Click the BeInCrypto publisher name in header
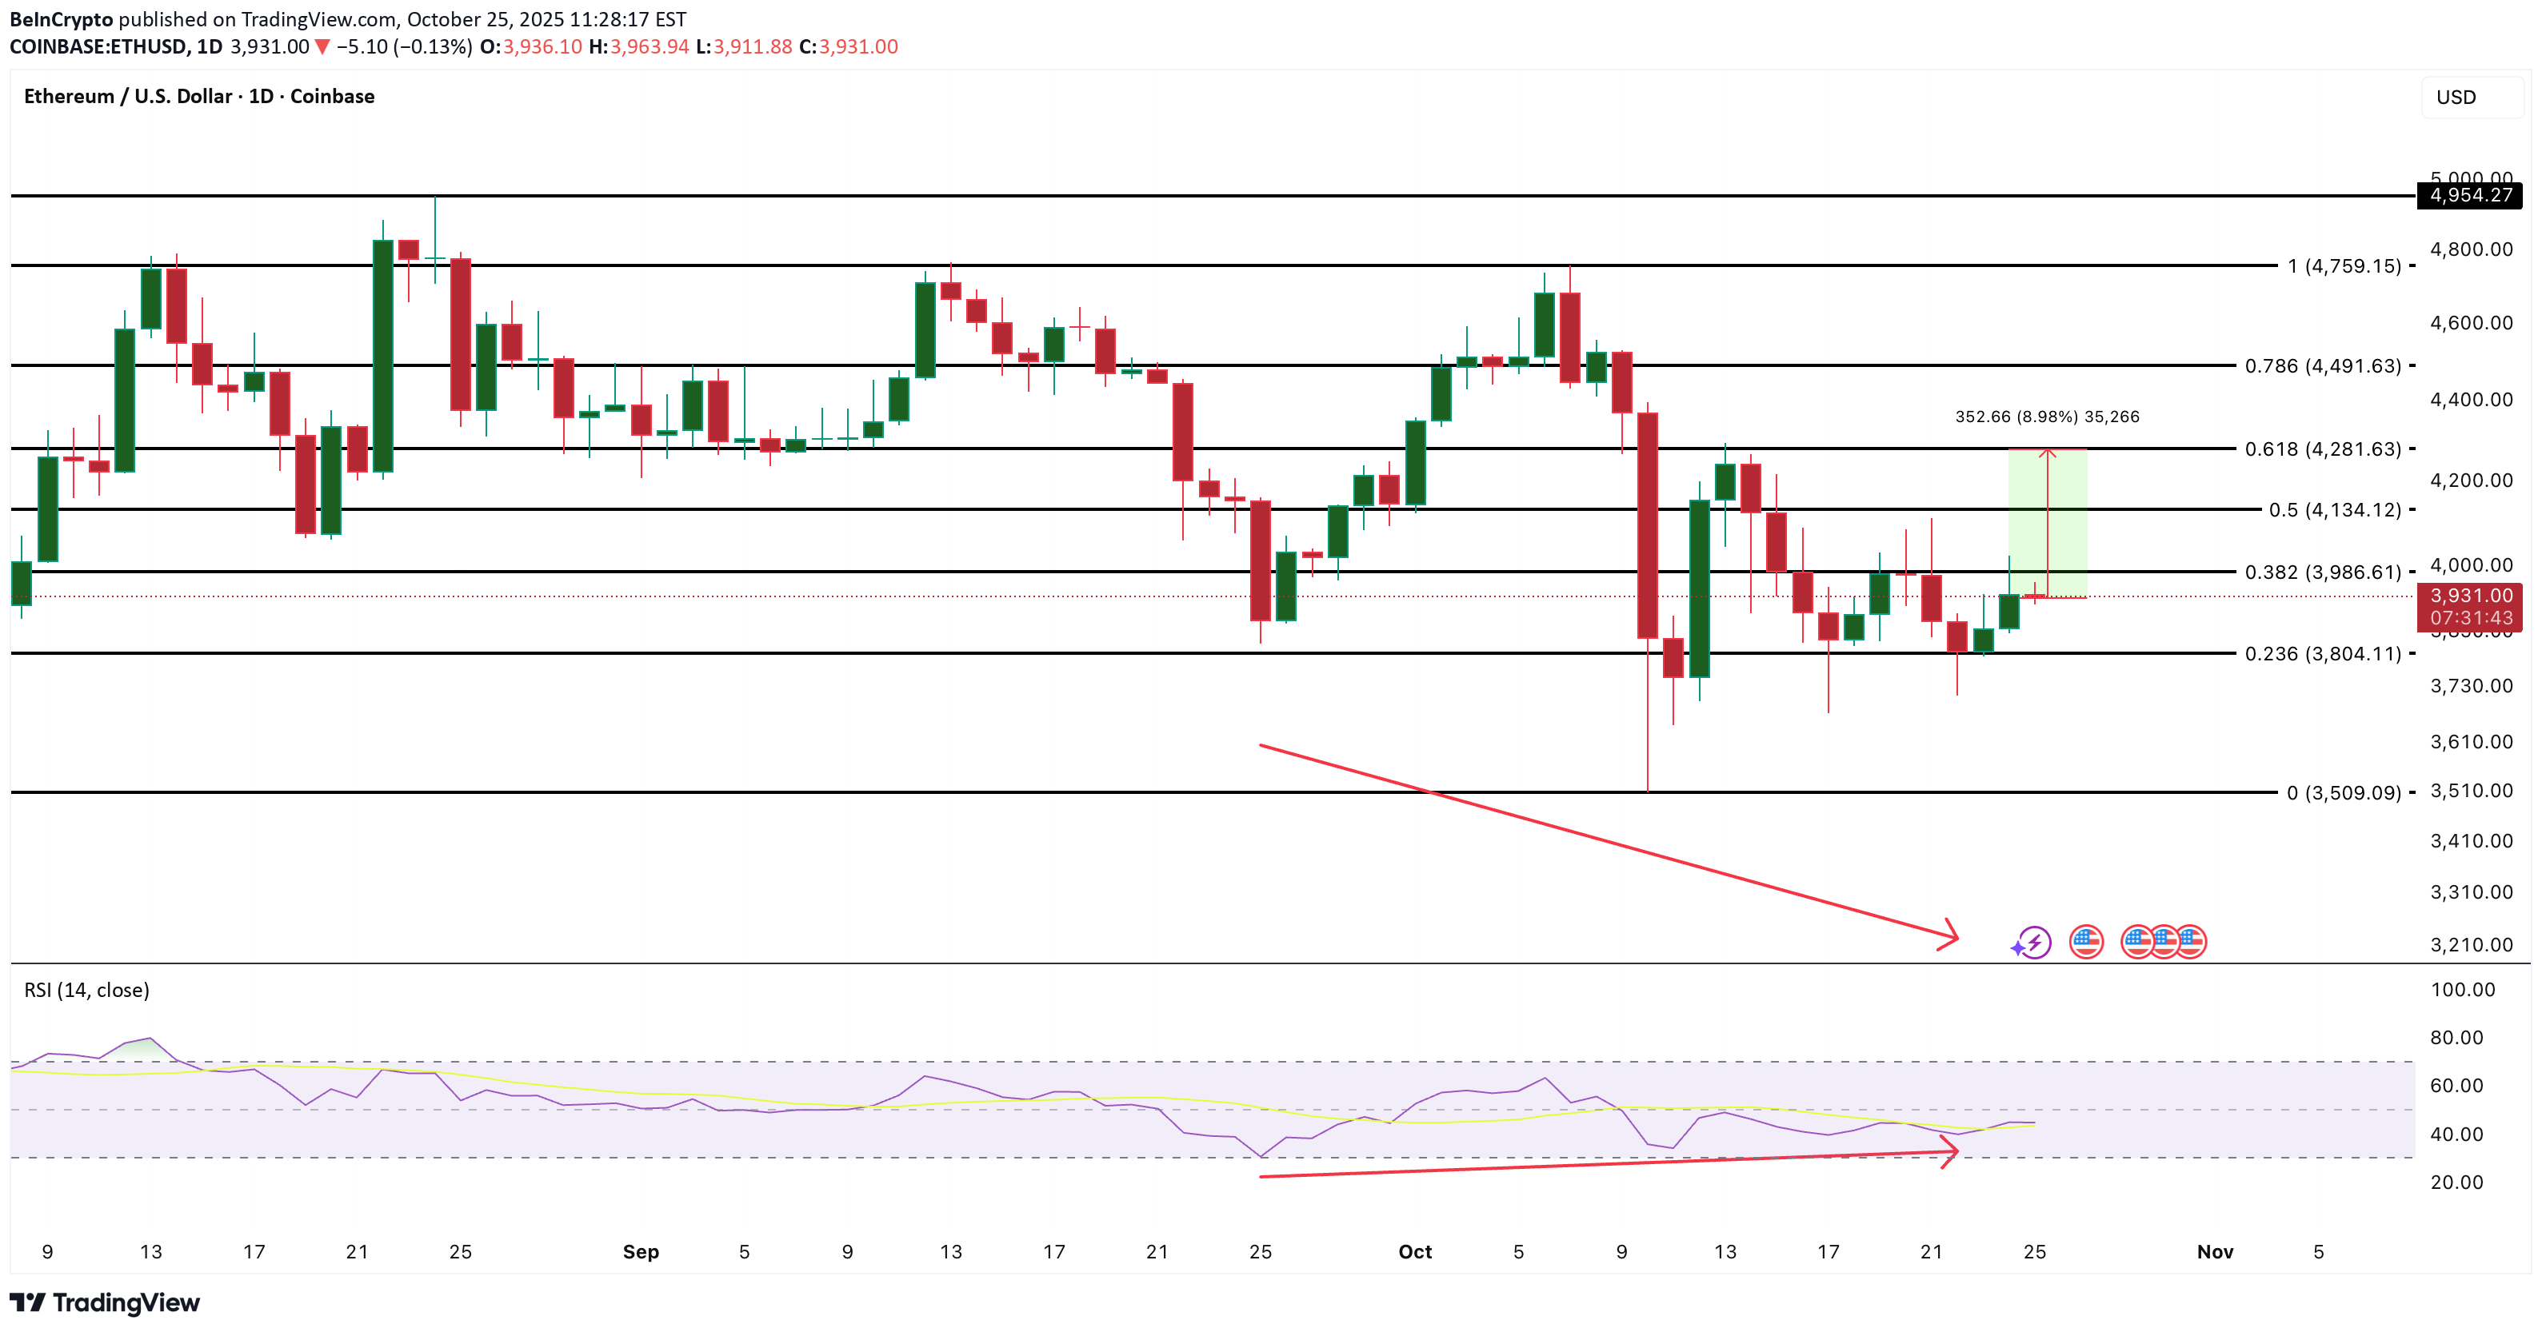 pyautogui.click(x=61, y=20)
